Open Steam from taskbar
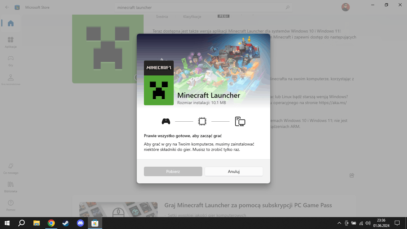Image resolution: width=407 pixels, height=229 pixels. [66, 223]
